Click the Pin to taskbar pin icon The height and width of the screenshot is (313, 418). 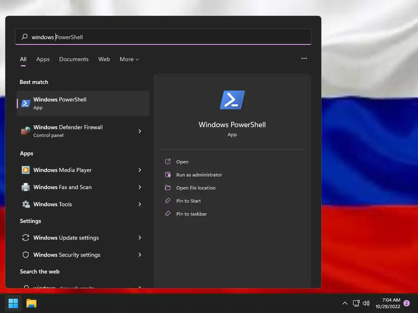pos(168,214)
